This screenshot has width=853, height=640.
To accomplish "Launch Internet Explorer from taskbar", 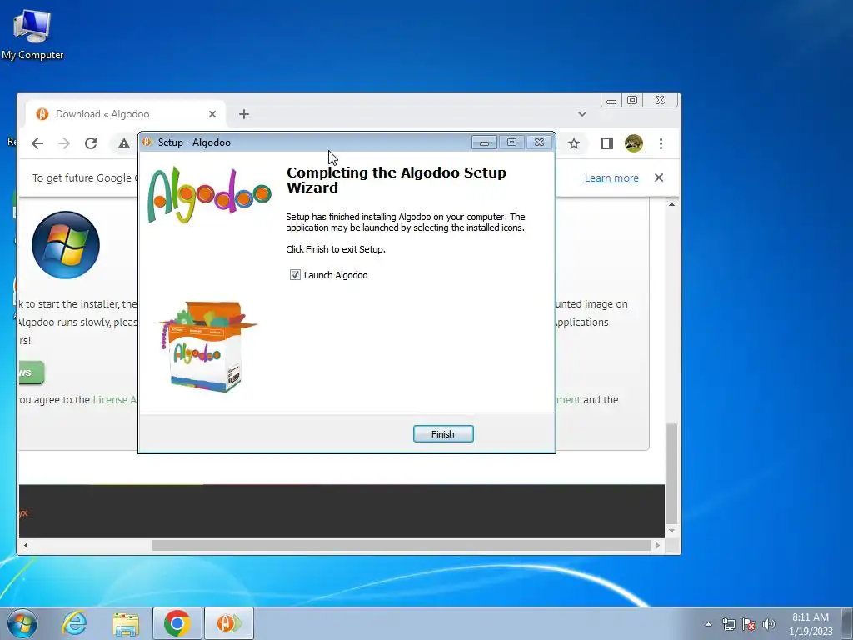I will coord(74,623).
